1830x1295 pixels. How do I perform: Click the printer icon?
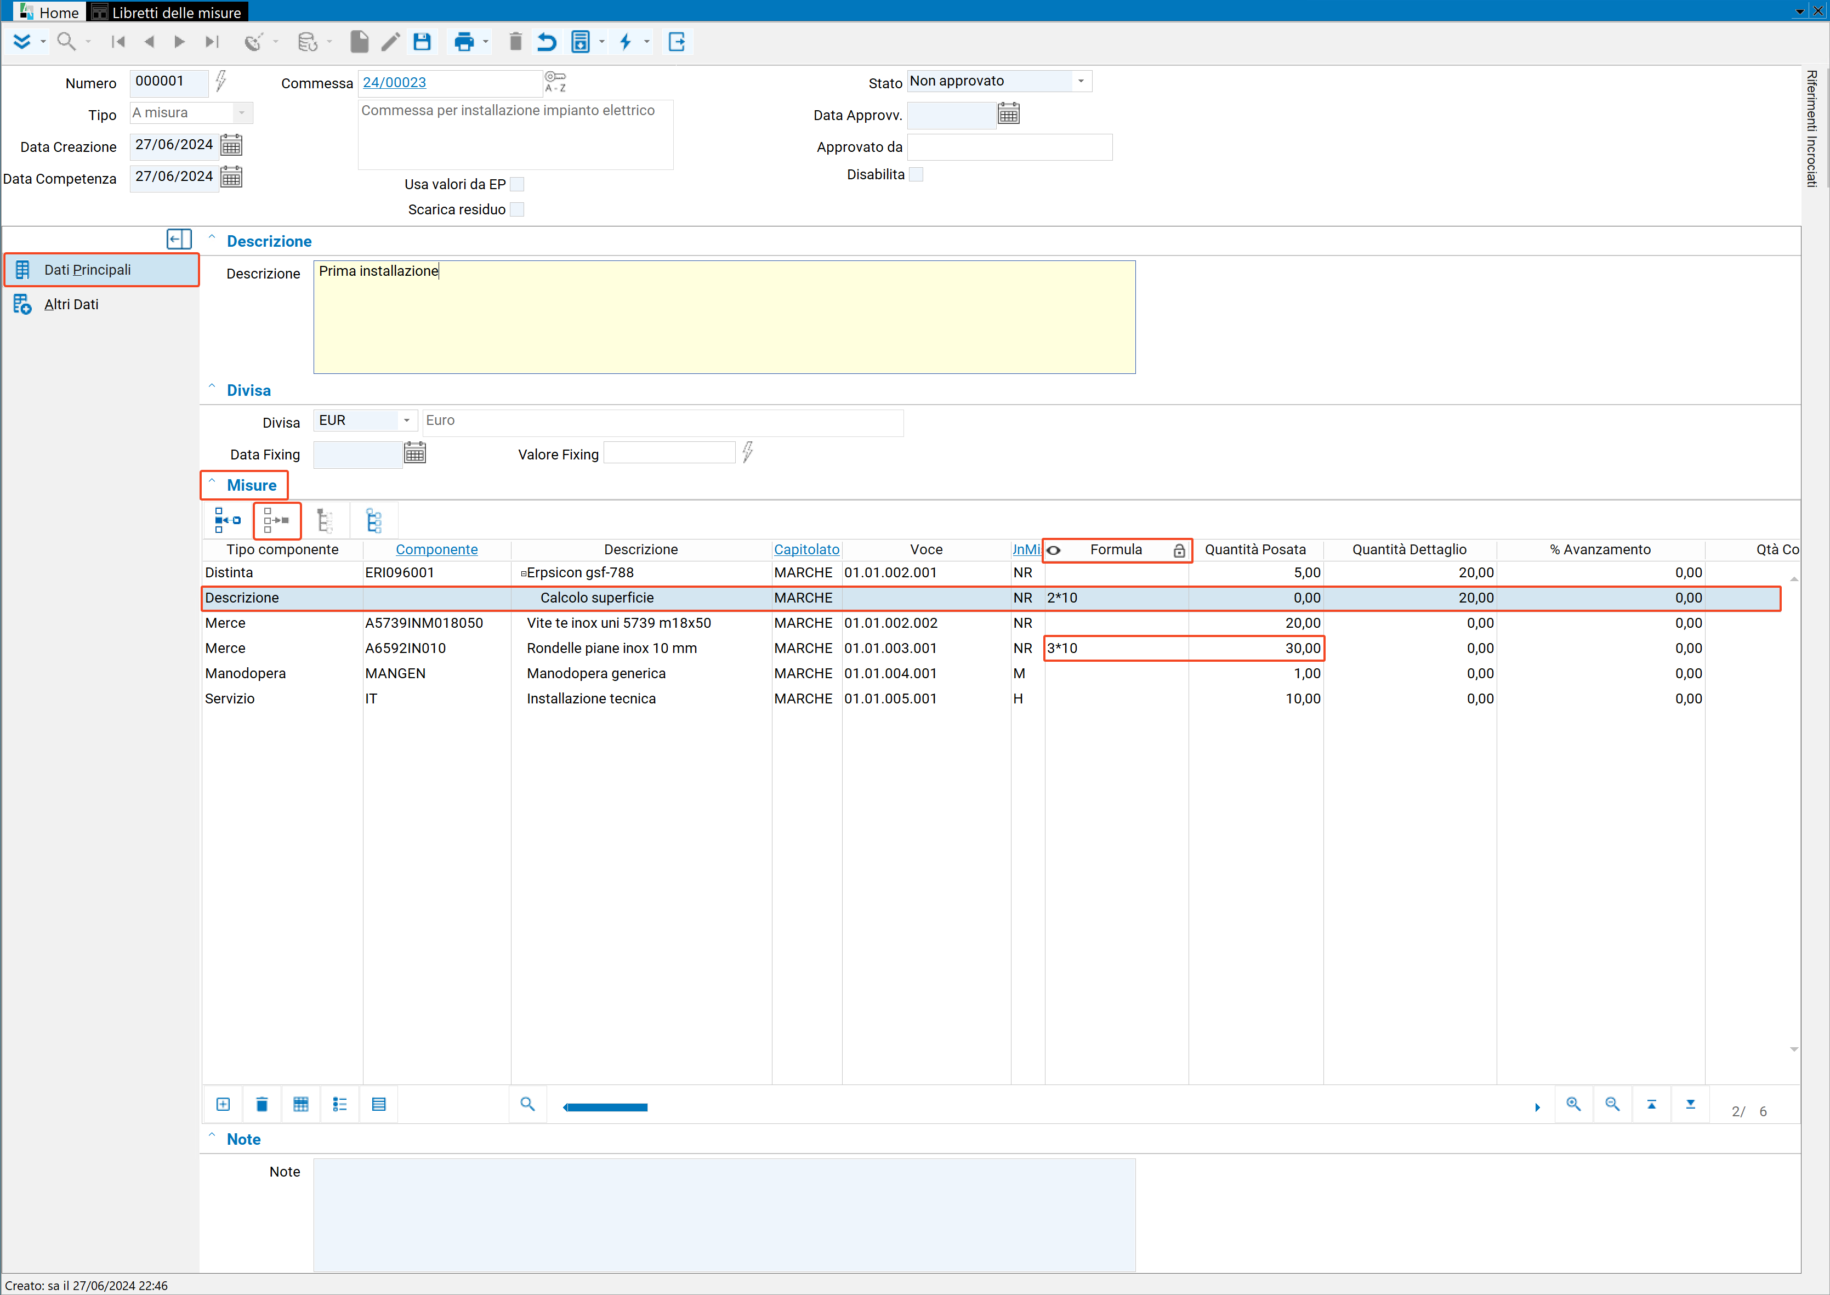463,42
